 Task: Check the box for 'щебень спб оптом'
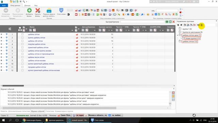pos(22,41)
